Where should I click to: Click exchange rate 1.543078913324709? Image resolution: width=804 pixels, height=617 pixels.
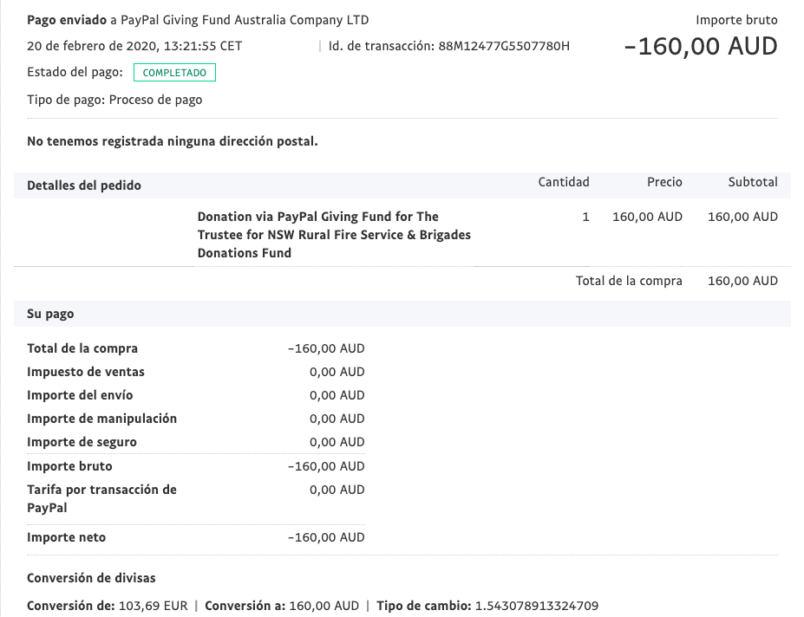click(x=537, y=606)
